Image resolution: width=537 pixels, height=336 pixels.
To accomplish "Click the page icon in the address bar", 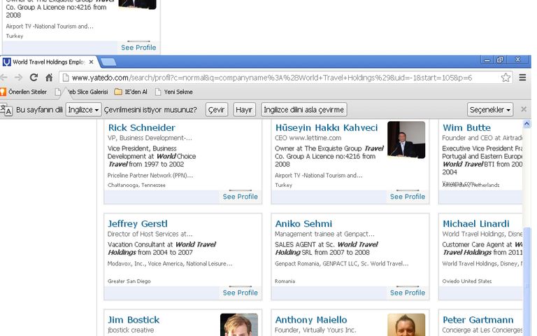I will click(66, 78).
